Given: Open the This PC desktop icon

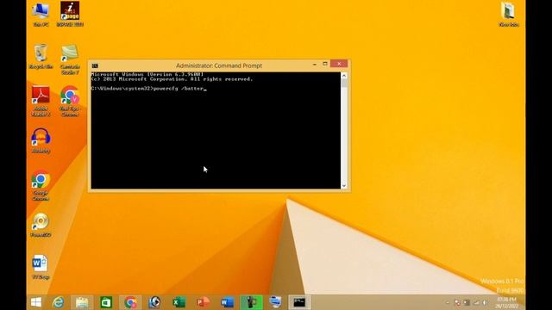Looking at the screenshot, I should [x=41, y=14].
